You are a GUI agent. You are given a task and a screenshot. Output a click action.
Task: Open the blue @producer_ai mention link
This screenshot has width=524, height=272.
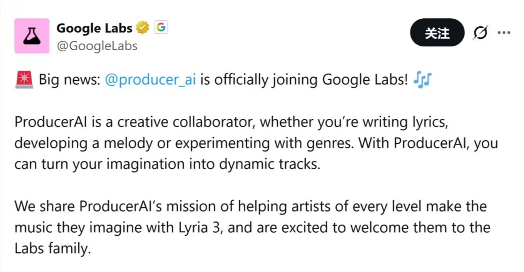point(150,80)
